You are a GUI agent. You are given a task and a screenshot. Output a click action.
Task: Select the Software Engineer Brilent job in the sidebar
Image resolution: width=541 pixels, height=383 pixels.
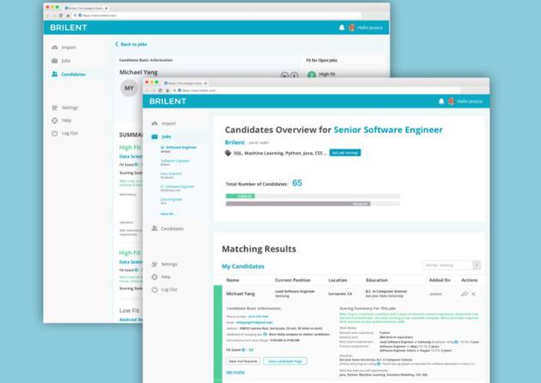(175, 162)
